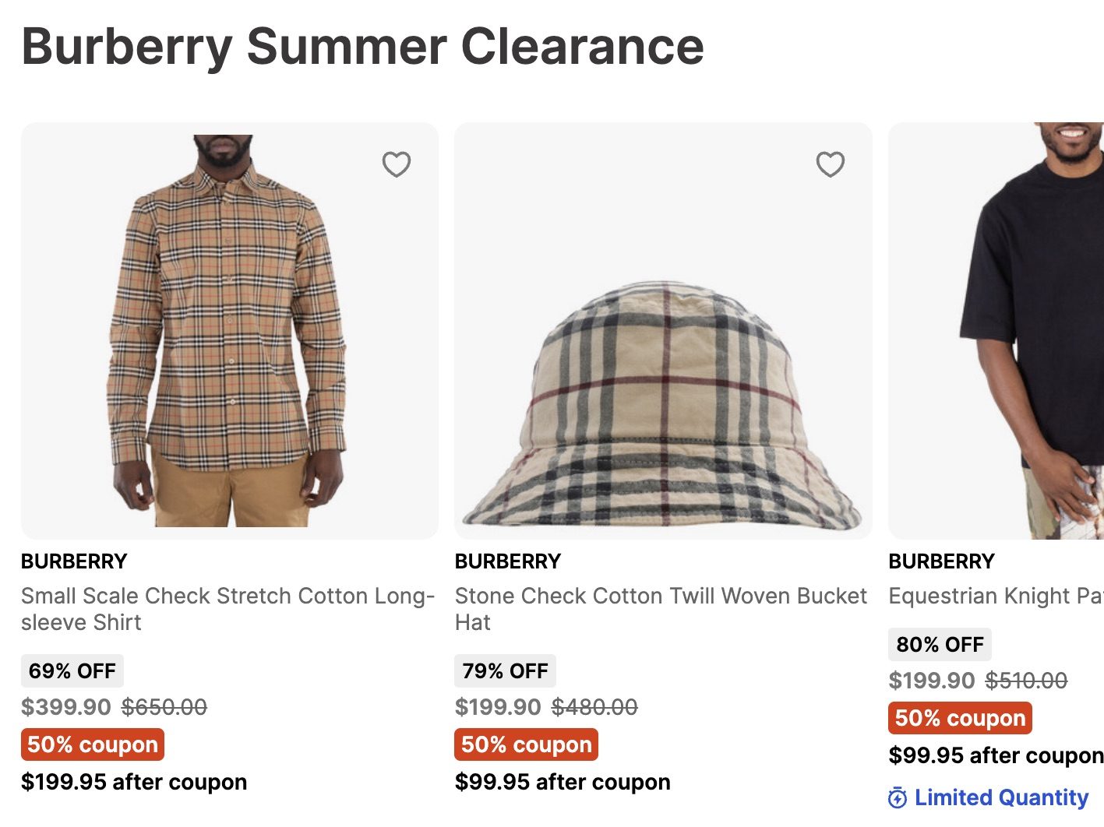This screenshot has height=827, width=1104.
Task: Open Small Scale Check Stretch Cotton Shirt link
Action: (x=227, y=609)
